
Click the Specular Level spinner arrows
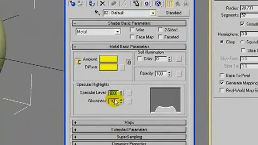[x=121, y=93]
